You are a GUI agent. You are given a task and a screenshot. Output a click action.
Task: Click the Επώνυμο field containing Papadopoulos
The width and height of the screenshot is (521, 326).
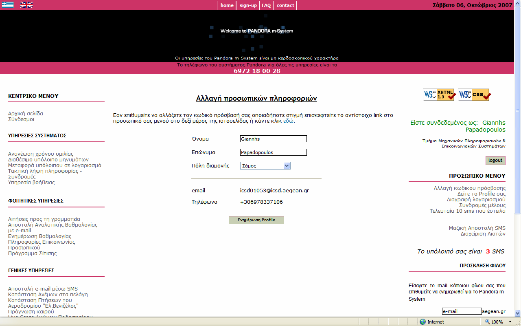click(x=274, y=152)
